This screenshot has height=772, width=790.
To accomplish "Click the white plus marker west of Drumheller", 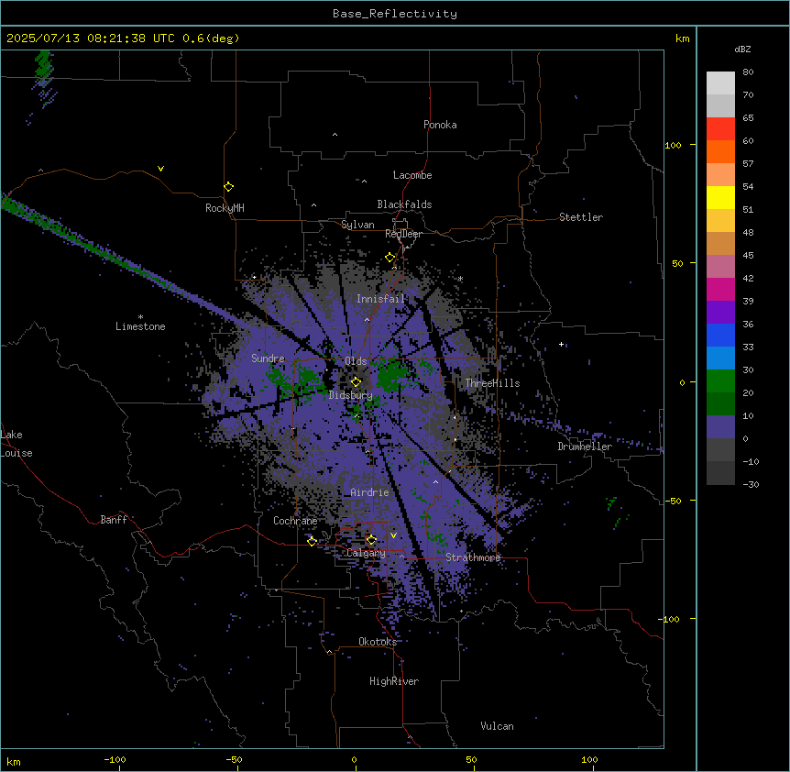I will [x=561, y=344].
